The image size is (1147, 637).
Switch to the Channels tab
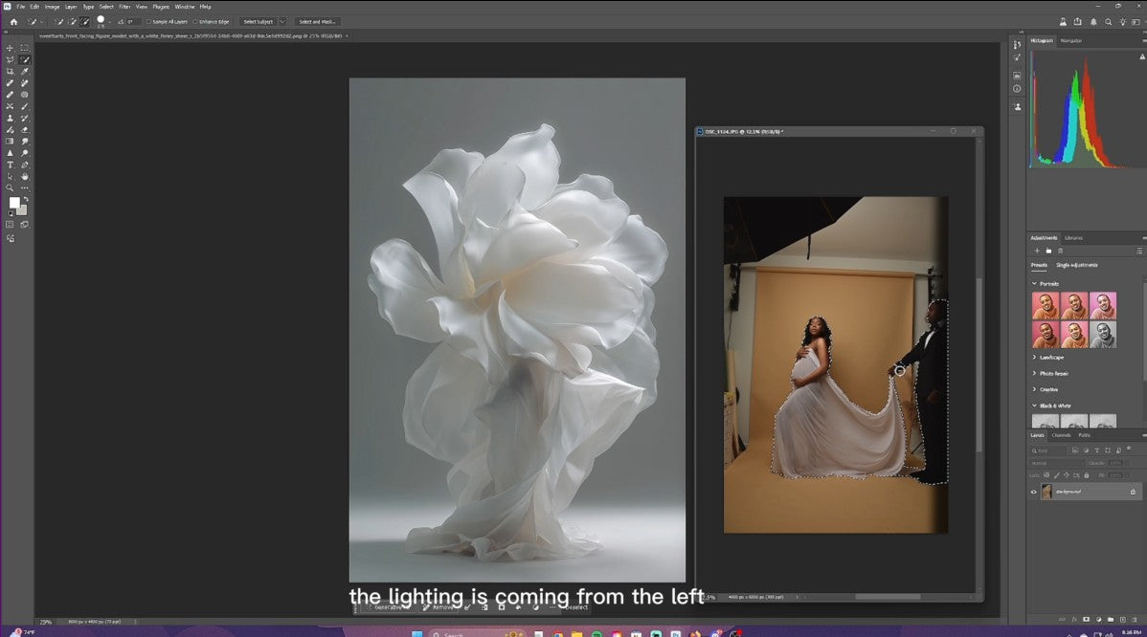[x=1062, y=435]
